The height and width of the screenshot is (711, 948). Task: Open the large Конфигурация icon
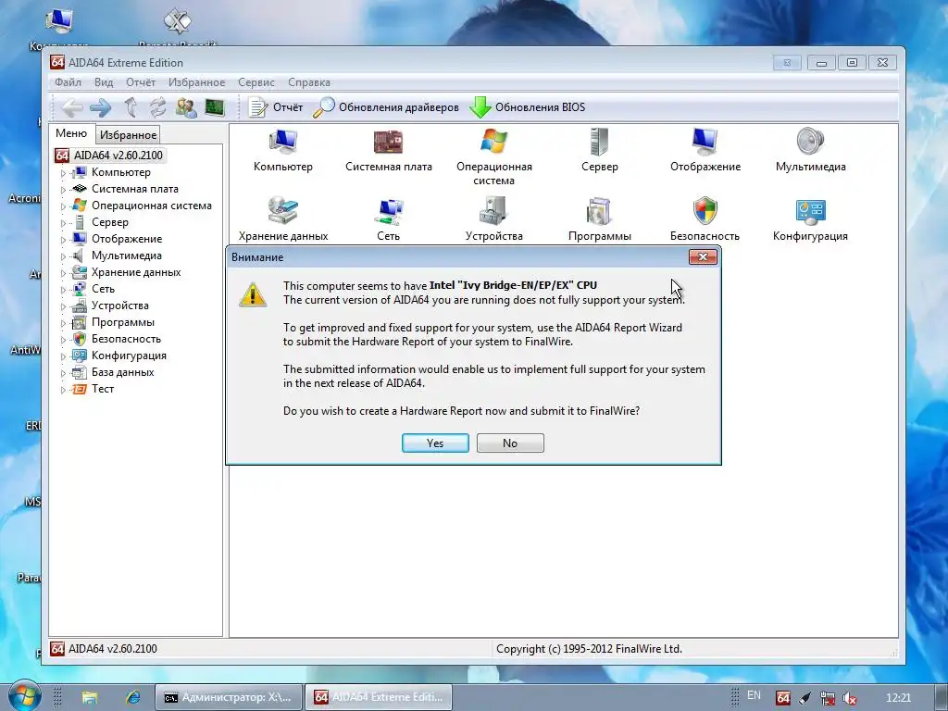click(810, 219)
